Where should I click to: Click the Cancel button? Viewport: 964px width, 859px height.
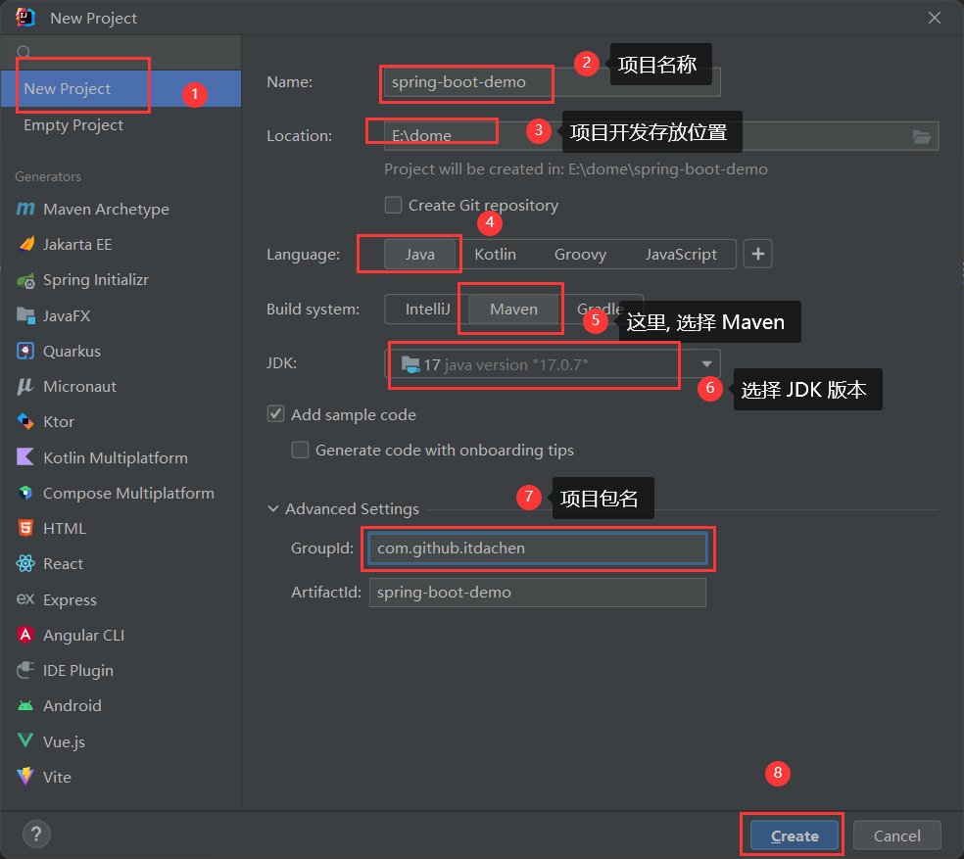click(x=896, y=835)
